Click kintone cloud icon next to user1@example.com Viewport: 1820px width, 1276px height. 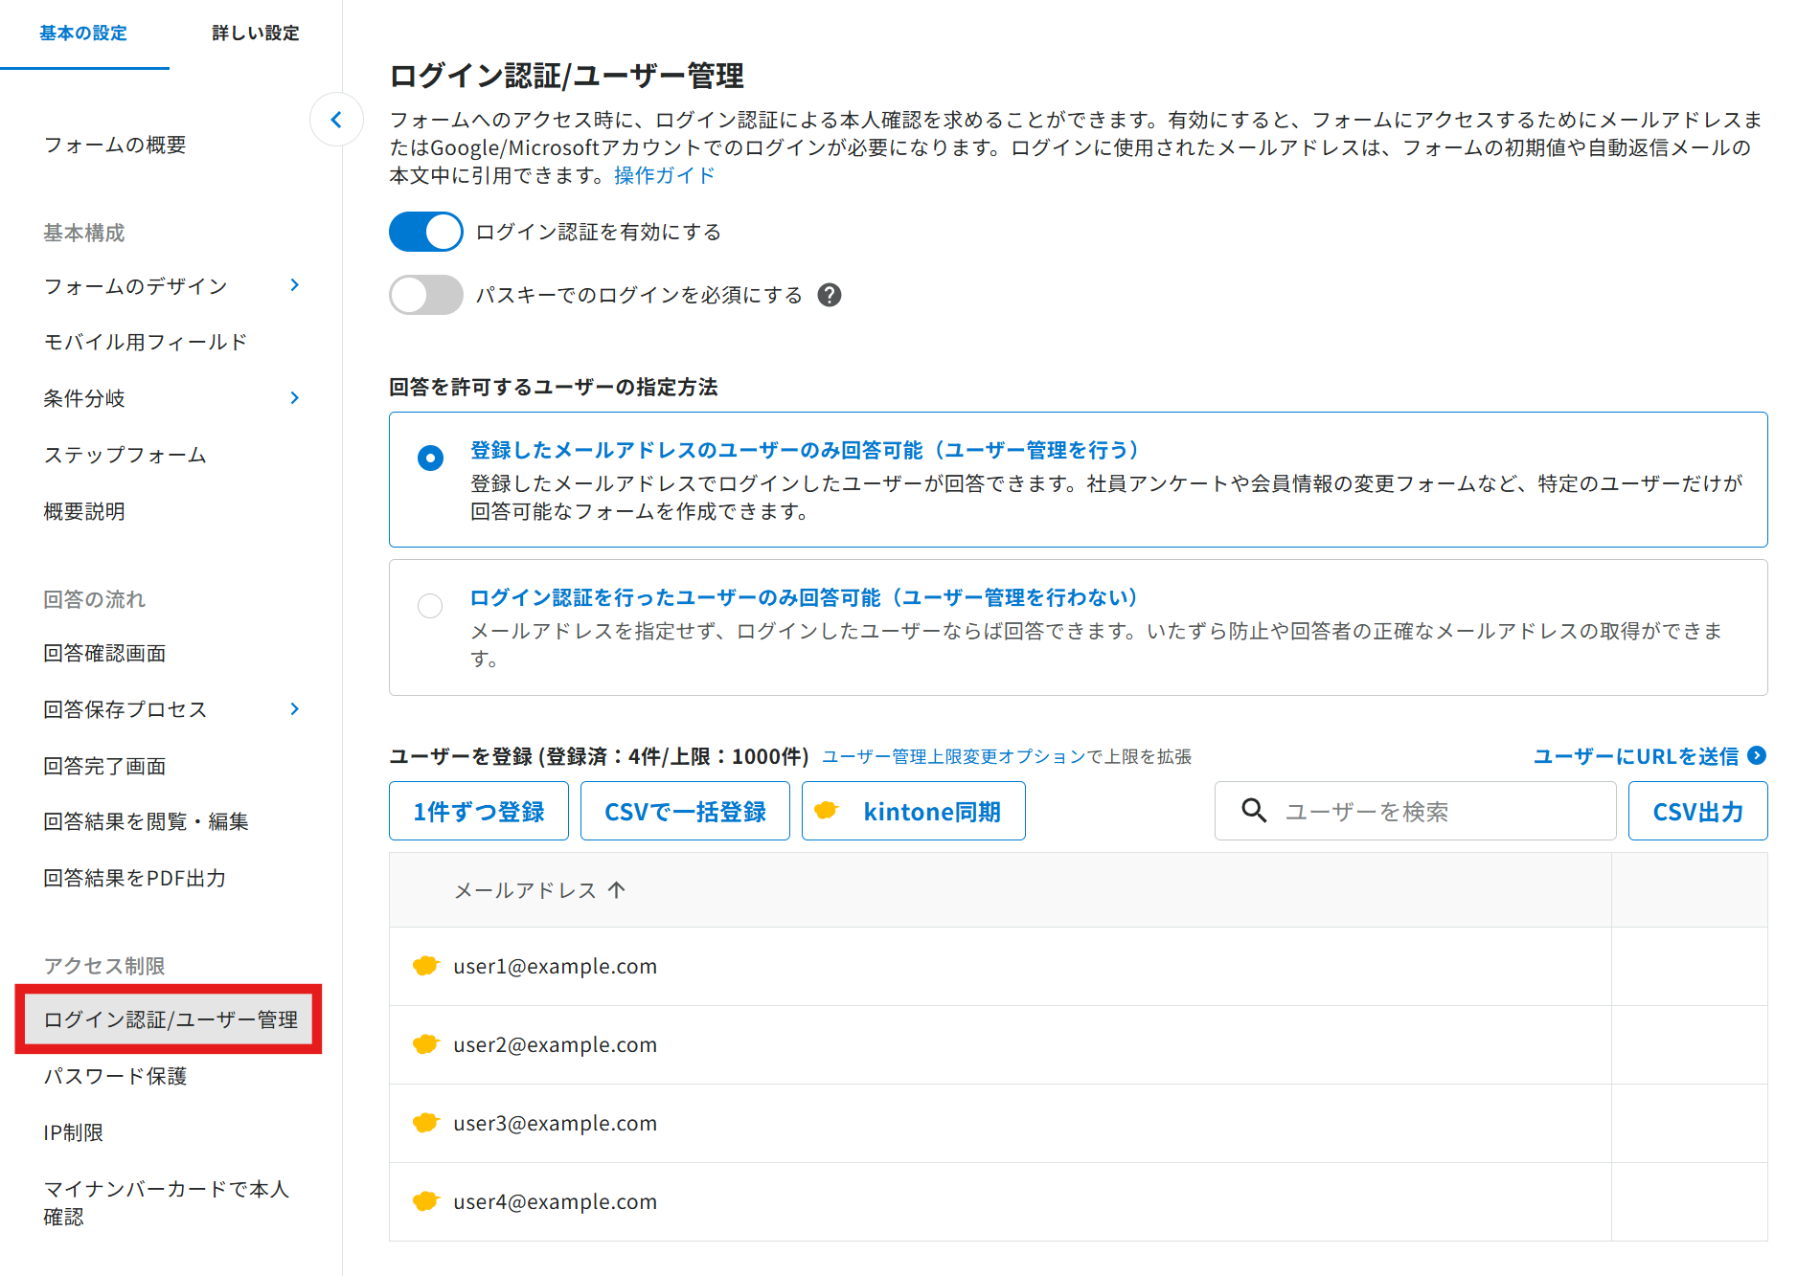pos(425,966)
